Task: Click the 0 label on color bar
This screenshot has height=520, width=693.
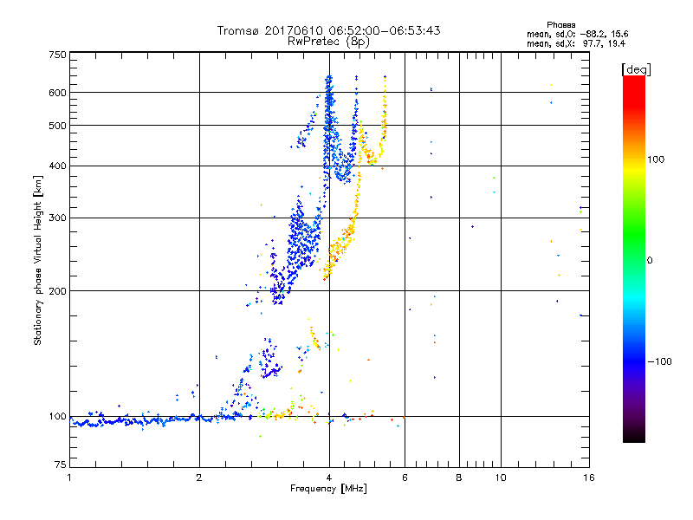Action: point(649,261)
